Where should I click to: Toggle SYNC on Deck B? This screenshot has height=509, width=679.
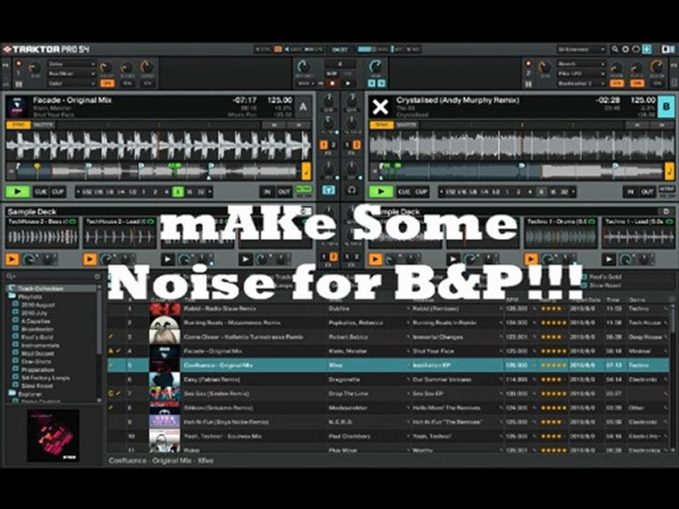(x=381, y=125)
